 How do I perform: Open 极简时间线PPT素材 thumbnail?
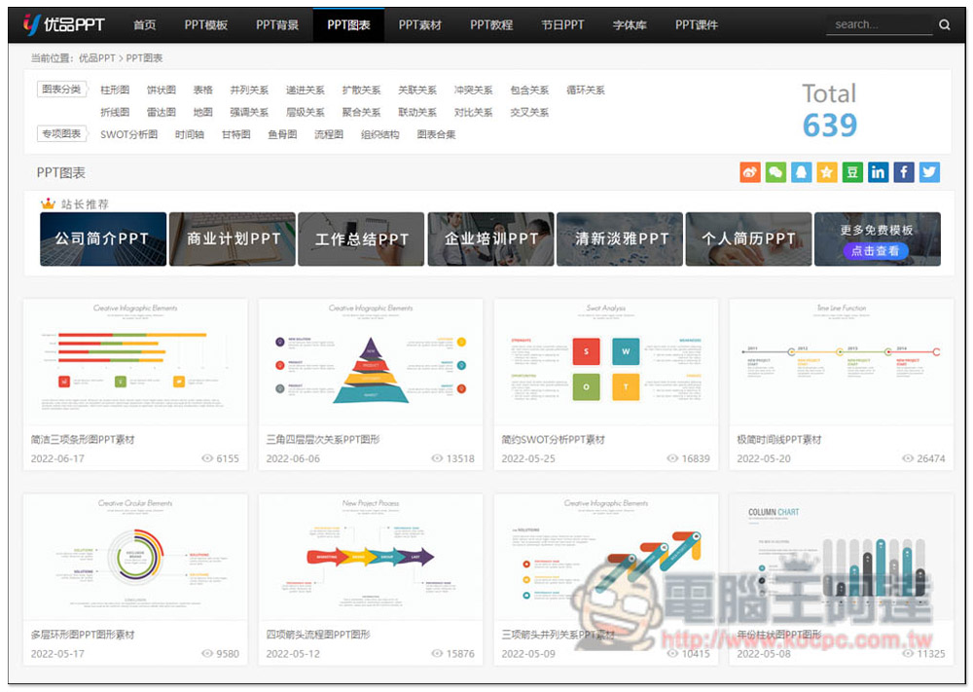pos(842,362)
